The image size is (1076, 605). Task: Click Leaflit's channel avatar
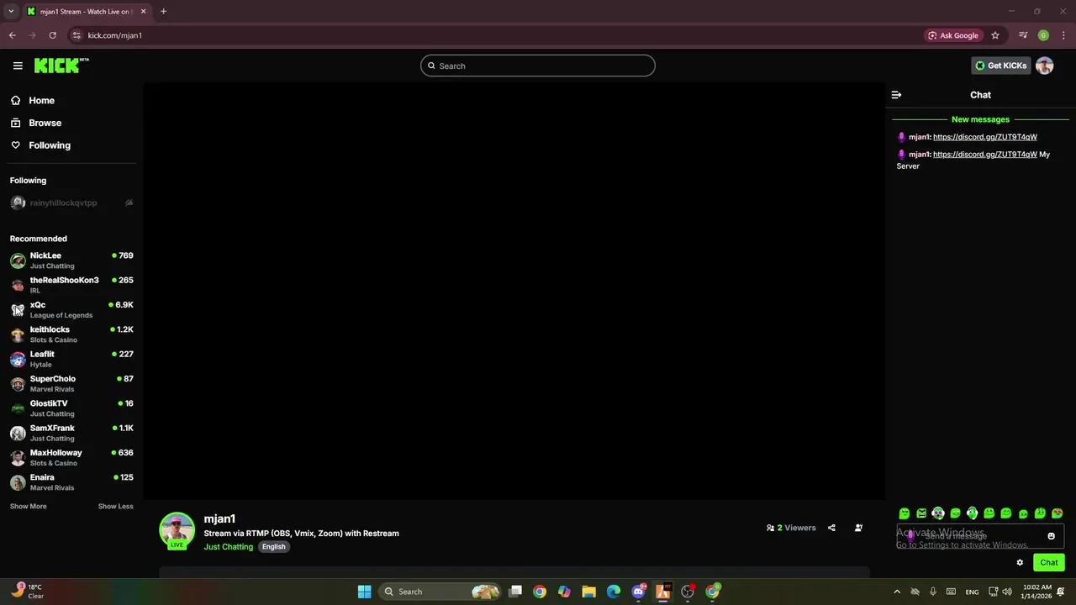18,359
